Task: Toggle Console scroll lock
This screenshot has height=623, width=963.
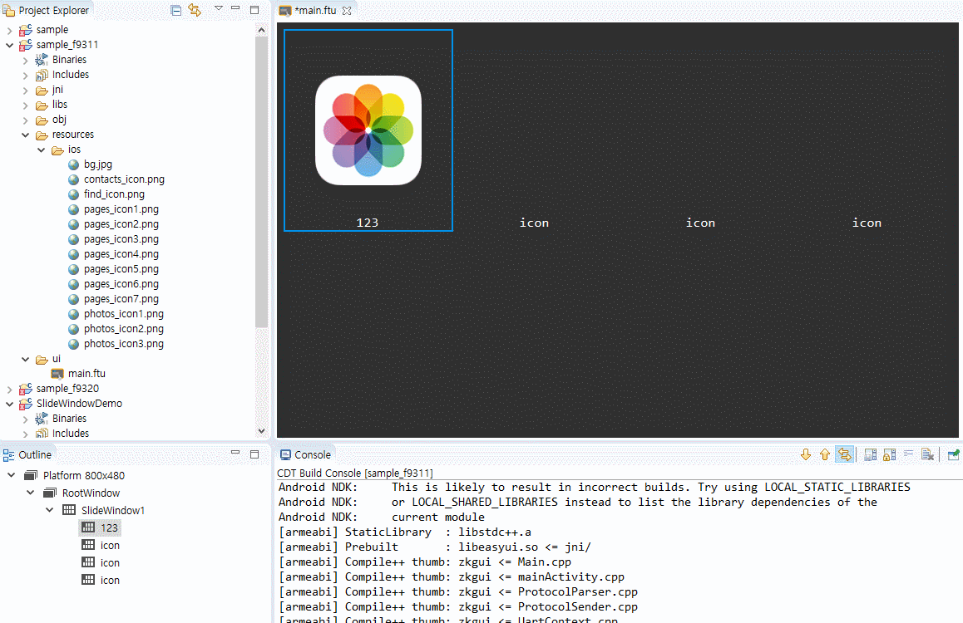Action: coord(889,454)
